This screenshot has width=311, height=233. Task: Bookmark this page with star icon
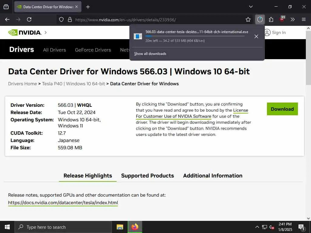point(248,19)
